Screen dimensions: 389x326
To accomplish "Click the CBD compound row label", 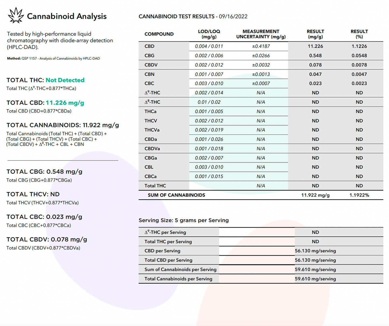I will pyautogui.click(x=149, y=46).
